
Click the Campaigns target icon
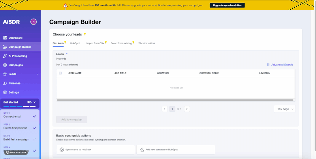pos(5,65)
